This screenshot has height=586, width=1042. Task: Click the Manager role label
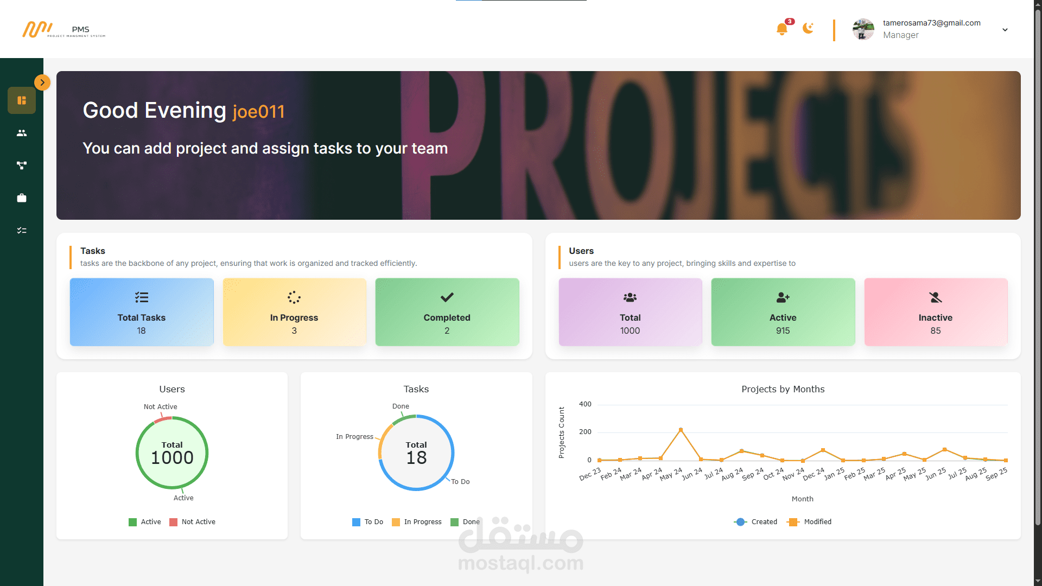click(x=900, y=35)
